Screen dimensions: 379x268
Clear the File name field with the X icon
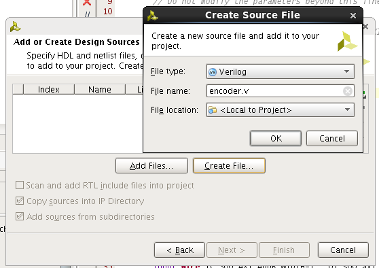[x=348, y=91]
